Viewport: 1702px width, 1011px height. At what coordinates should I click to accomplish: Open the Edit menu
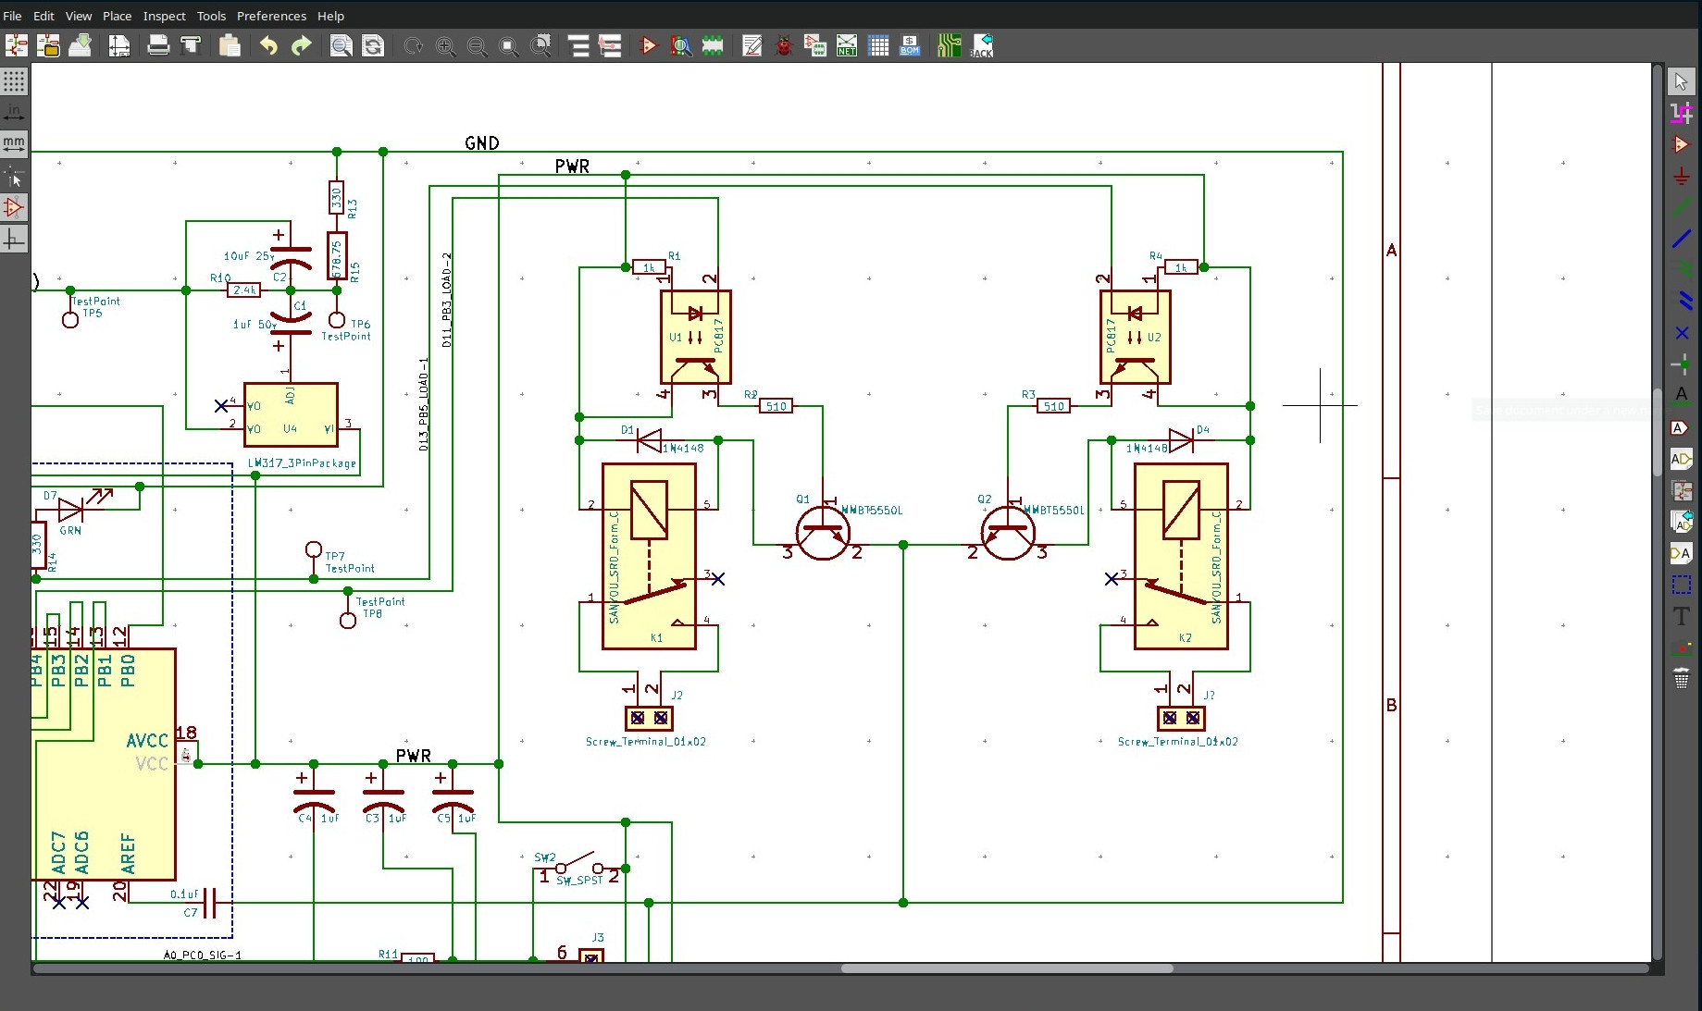[43, 16]
